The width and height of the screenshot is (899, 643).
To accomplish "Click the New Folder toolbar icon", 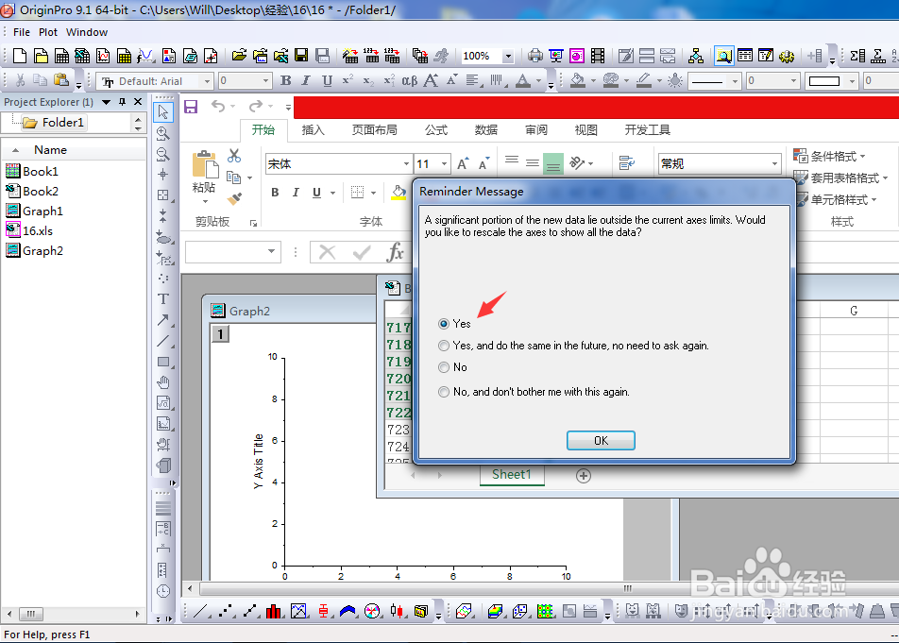I will click(x=41, y=56).
